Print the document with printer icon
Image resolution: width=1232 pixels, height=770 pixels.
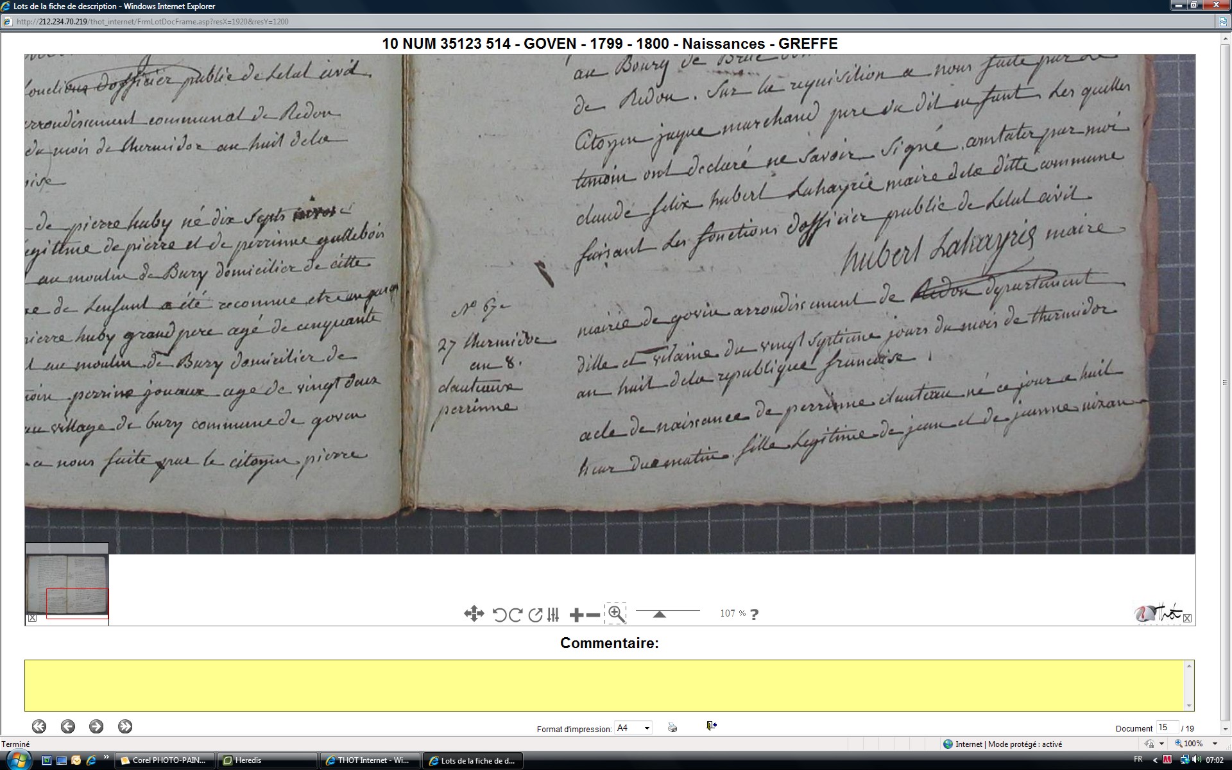click(x=672, y=727)
